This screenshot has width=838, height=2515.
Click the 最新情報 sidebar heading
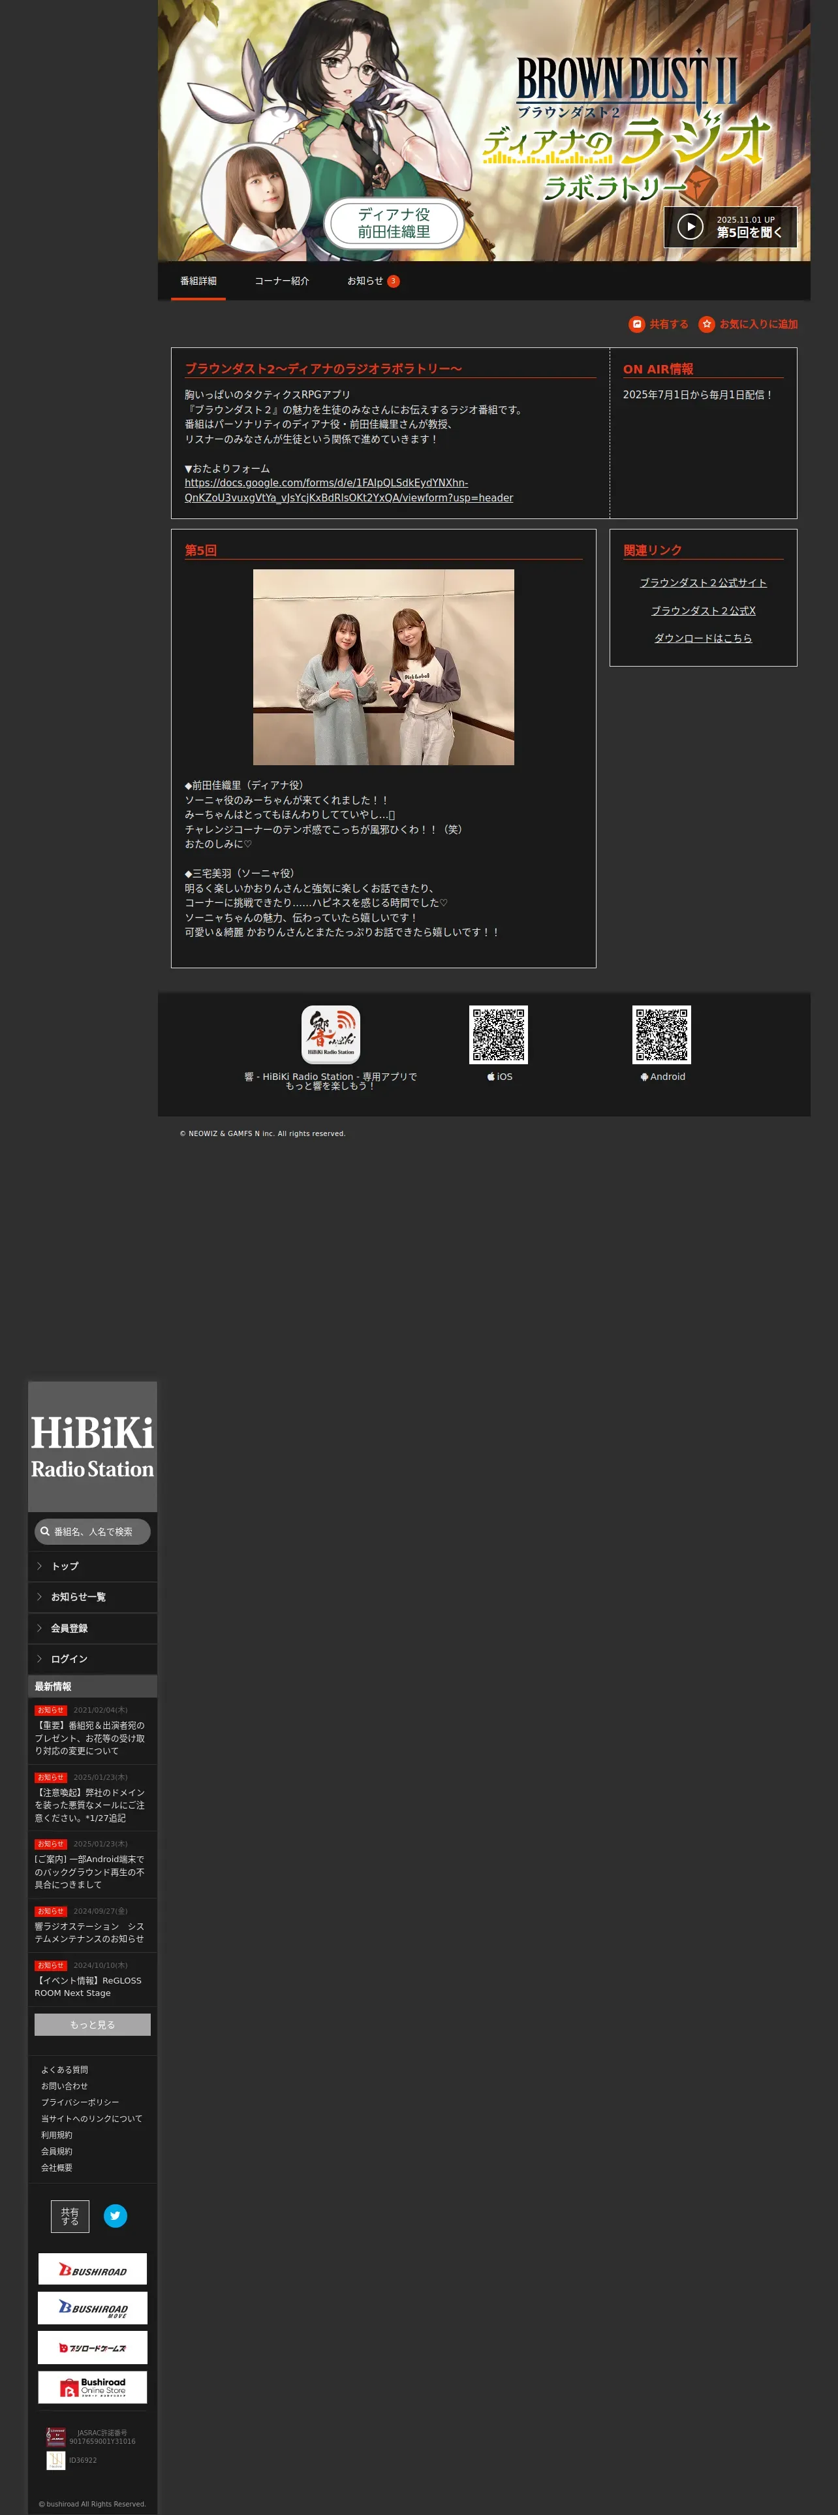[53, 1687]
